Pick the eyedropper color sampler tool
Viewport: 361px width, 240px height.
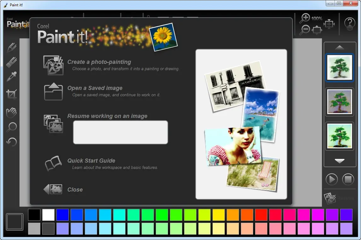click(x=12, y=77)
